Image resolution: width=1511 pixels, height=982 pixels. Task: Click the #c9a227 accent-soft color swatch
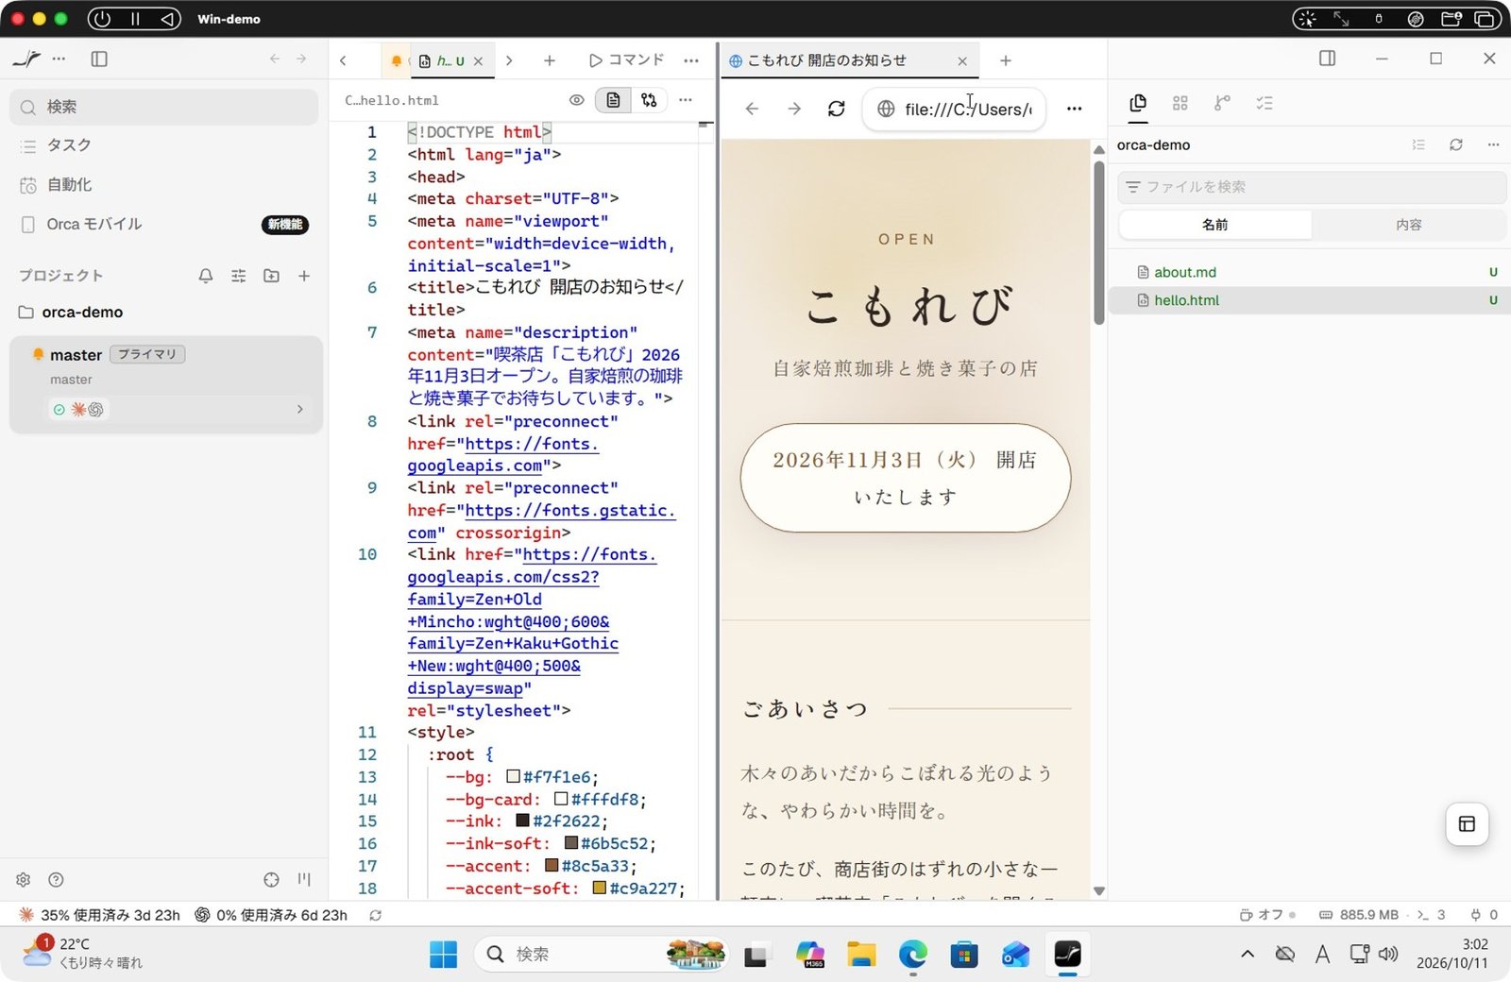[x=599, y=889]
